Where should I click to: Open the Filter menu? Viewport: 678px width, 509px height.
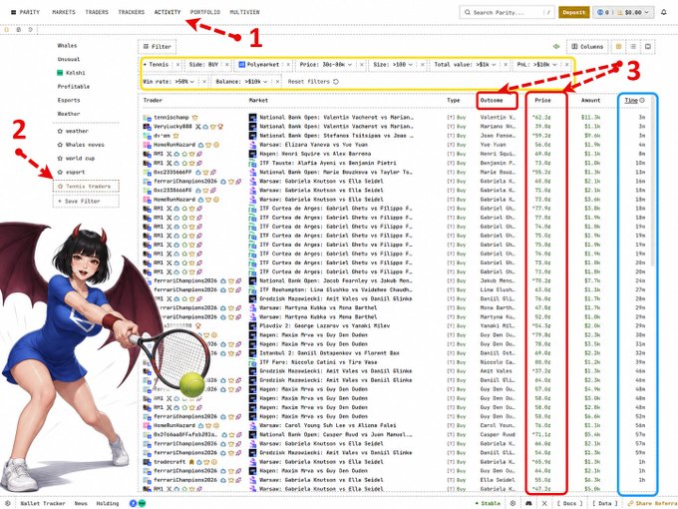(x=158, y=46)
